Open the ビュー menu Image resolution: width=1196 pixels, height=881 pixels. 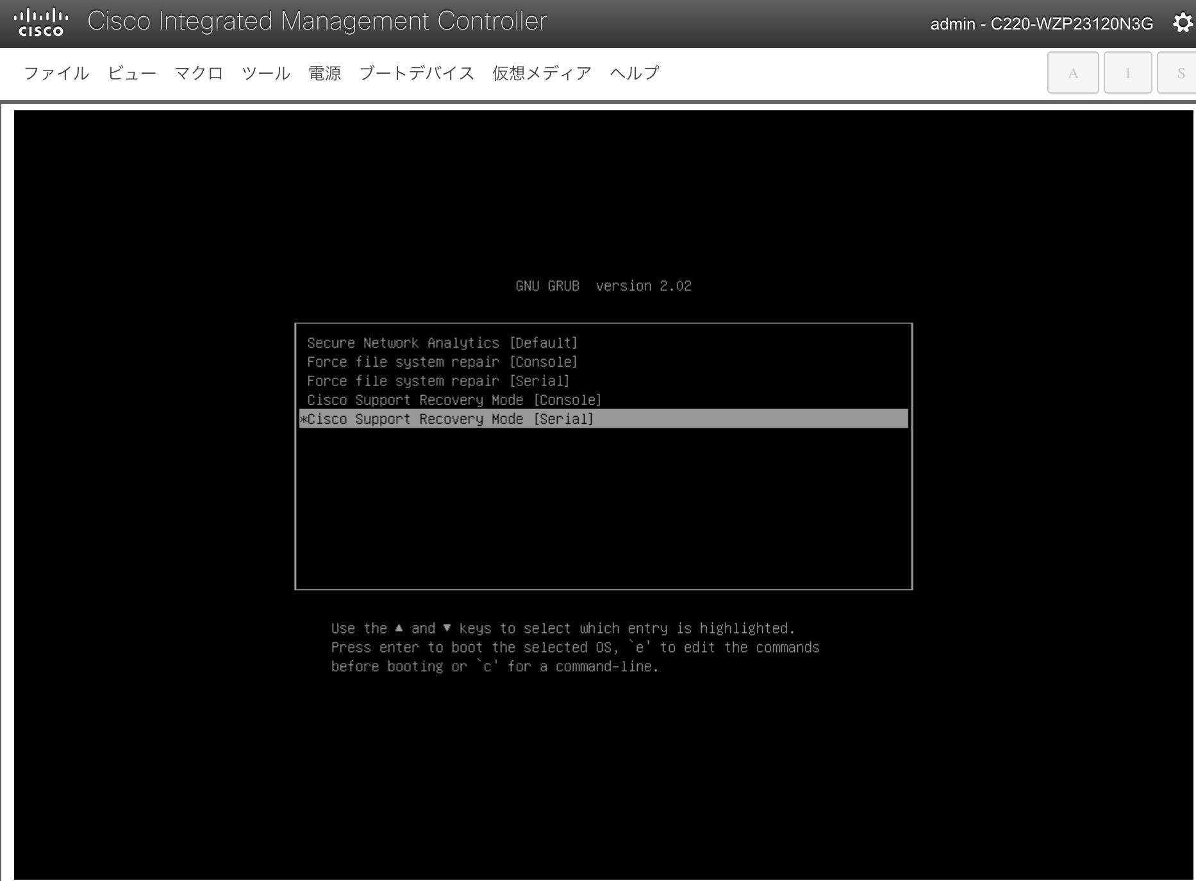[132, 73]
